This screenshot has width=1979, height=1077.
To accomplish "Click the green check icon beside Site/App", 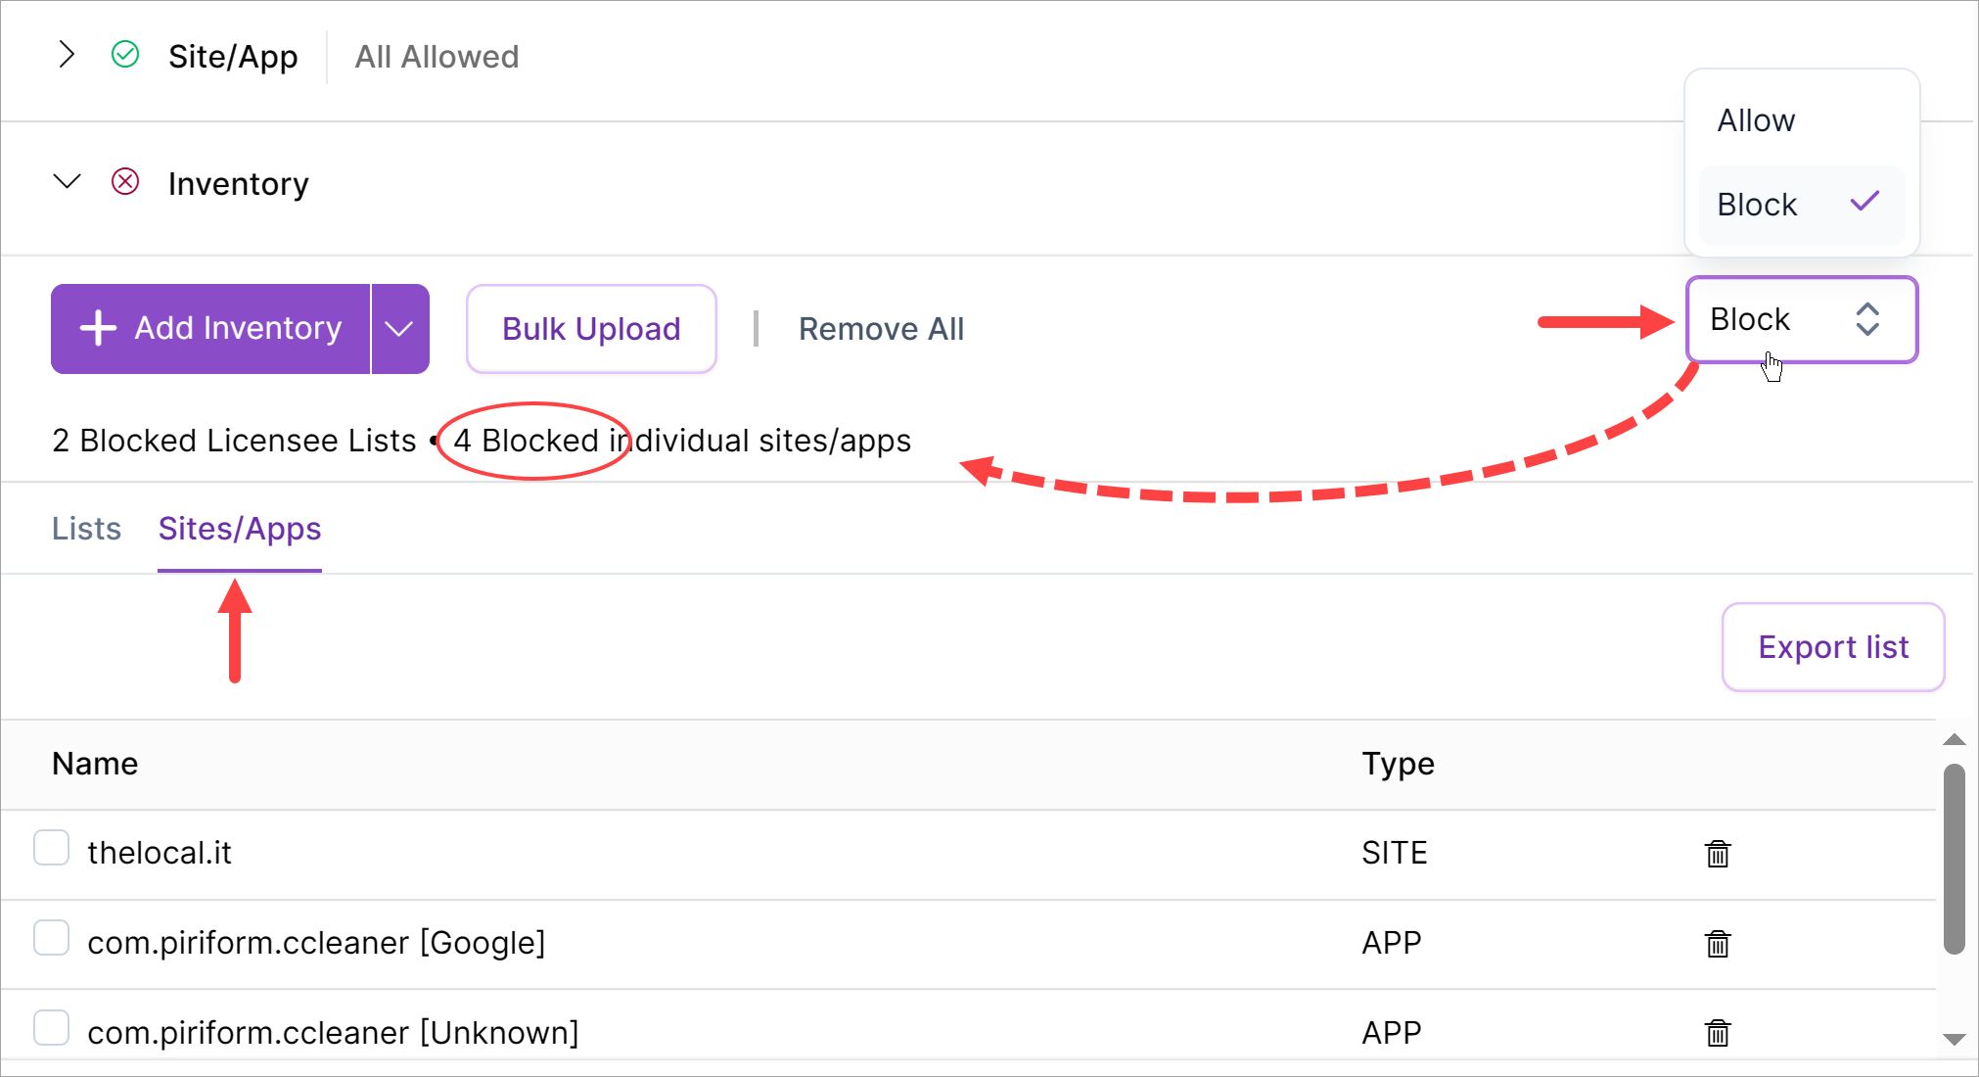I will (125, 55).
